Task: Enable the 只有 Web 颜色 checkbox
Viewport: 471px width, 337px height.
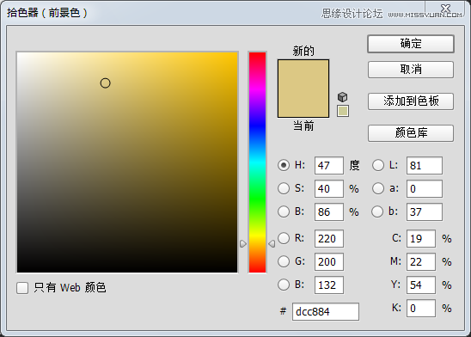Action: [x=22, y=288]
